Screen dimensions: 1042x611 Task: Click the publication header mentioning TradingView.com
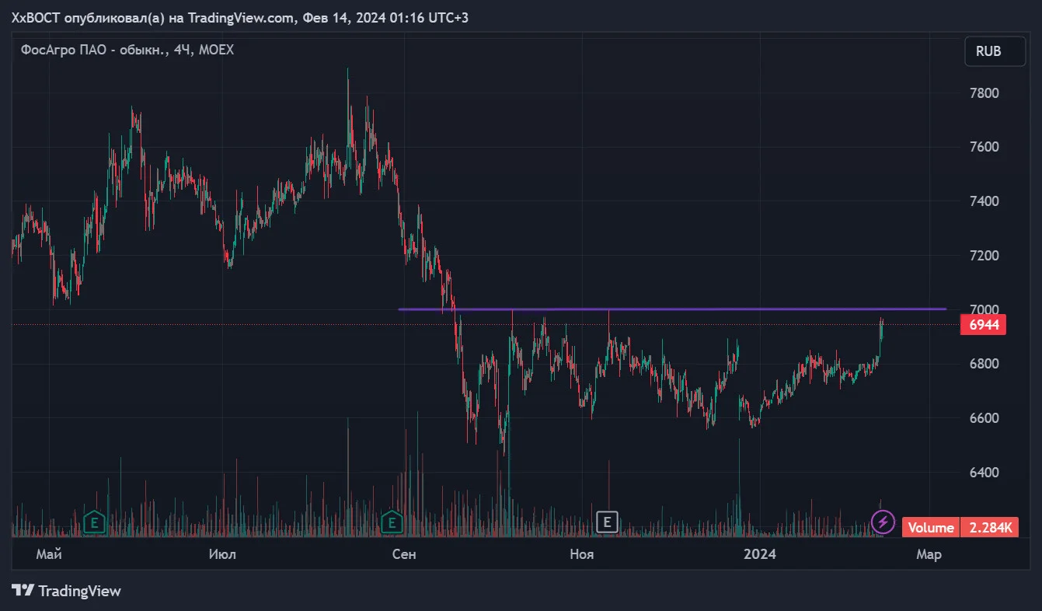tap(240, 17)
